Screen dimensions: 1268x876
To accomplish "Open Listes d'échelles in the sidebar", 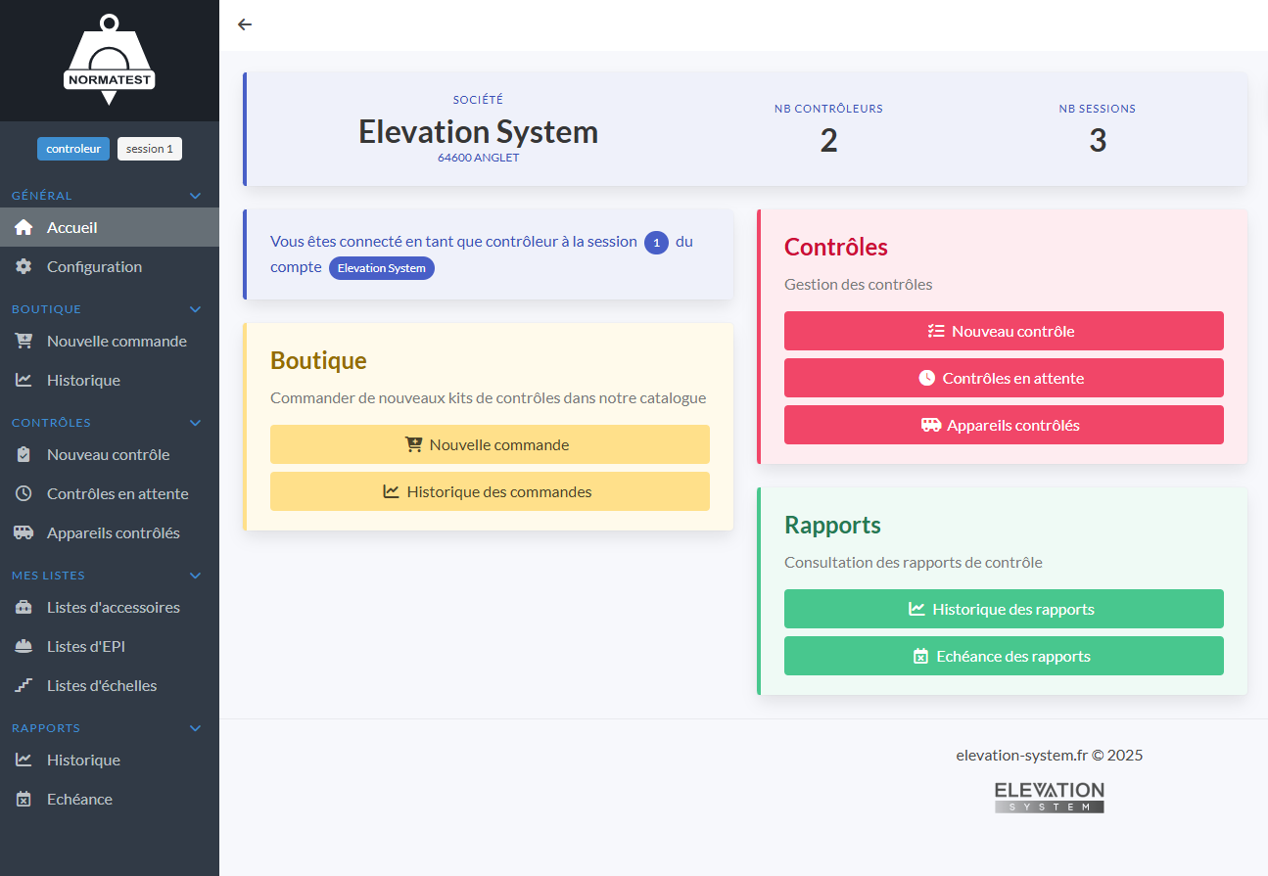I will tap(110, 685).
